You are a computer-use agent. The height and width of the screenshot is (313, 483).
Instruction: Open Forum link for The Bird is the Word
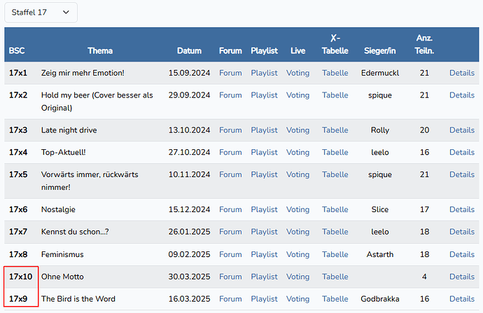point(230,299)
